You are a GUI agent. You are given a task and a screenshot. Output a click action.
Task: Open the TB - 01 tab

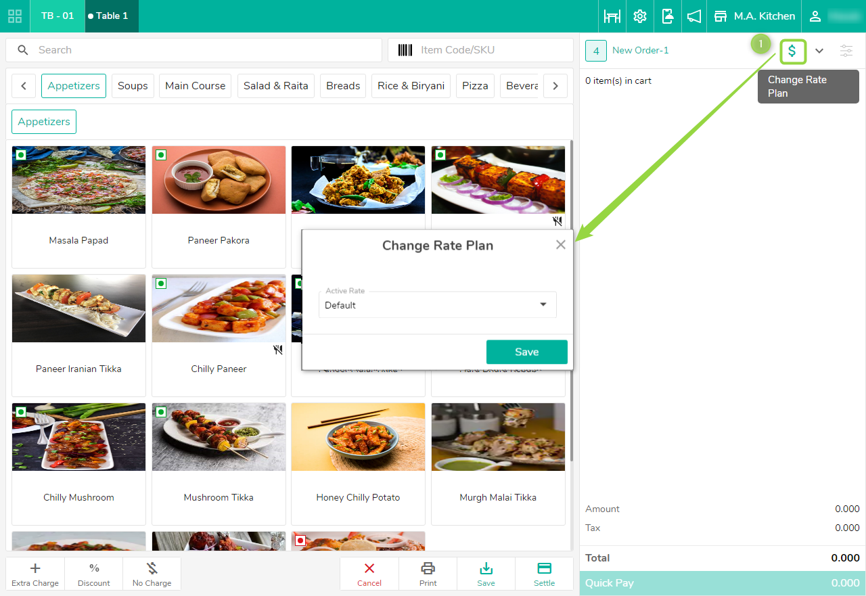point(58,16)
